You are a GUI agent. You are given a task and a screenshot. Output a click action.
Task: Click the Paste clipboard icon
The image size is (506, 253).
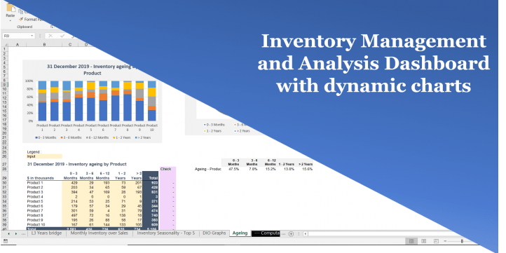pos(11,8)
